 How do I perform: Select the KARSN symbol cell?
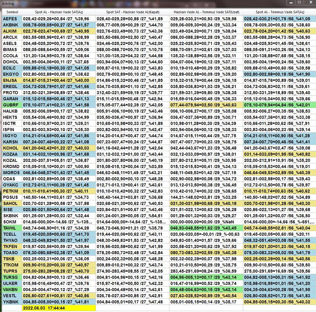12,142
